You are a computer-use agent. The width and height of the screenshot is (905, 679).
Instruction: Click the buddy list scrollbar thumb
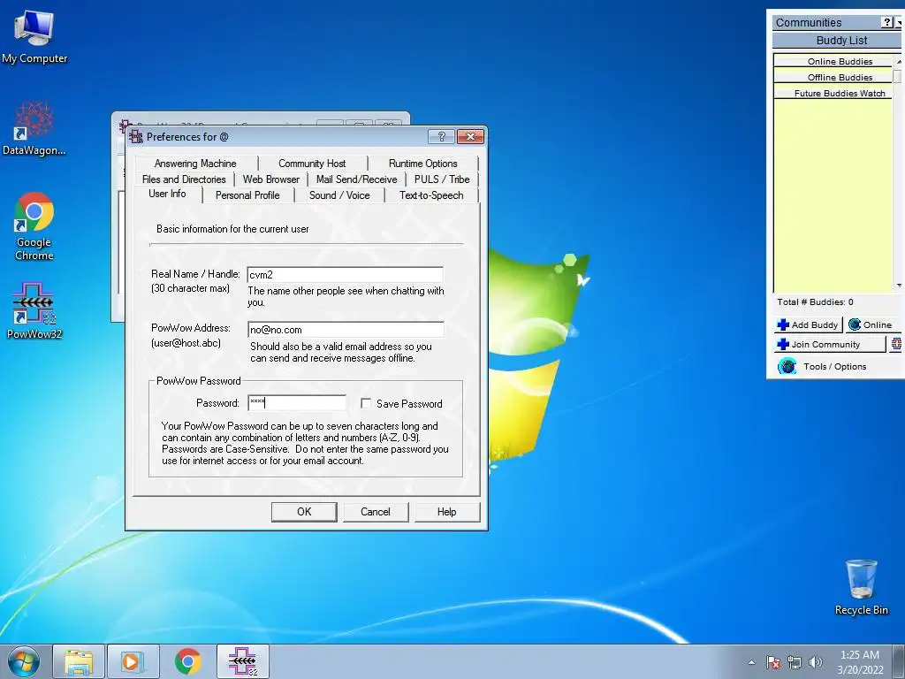pos(899,76)
